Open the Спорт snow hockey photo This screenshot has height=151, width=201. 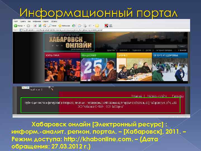[x=170, y=70]
